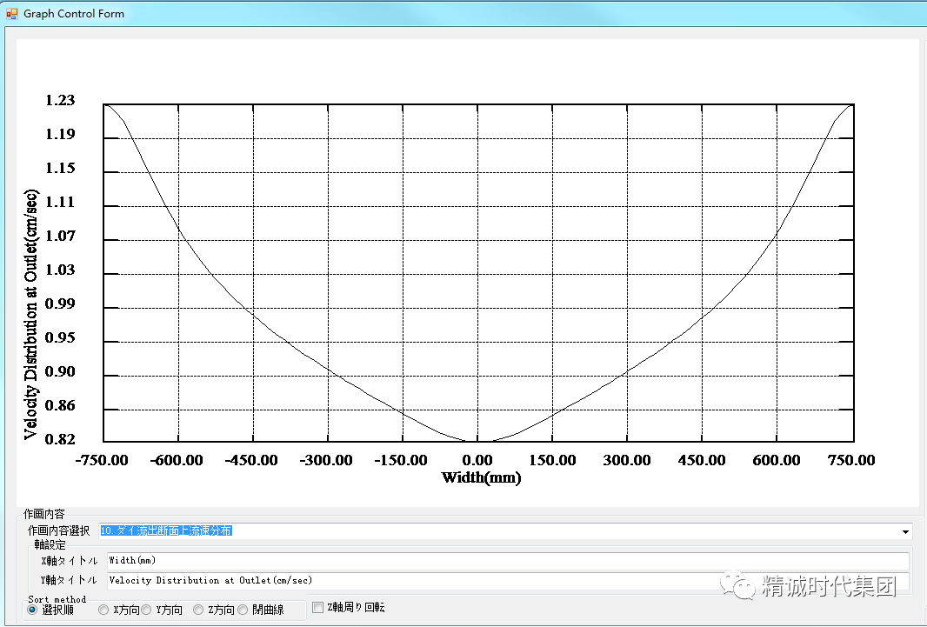Select the 閉曲線 radio option
Viewport: 927px width, 627px height.
243,610
